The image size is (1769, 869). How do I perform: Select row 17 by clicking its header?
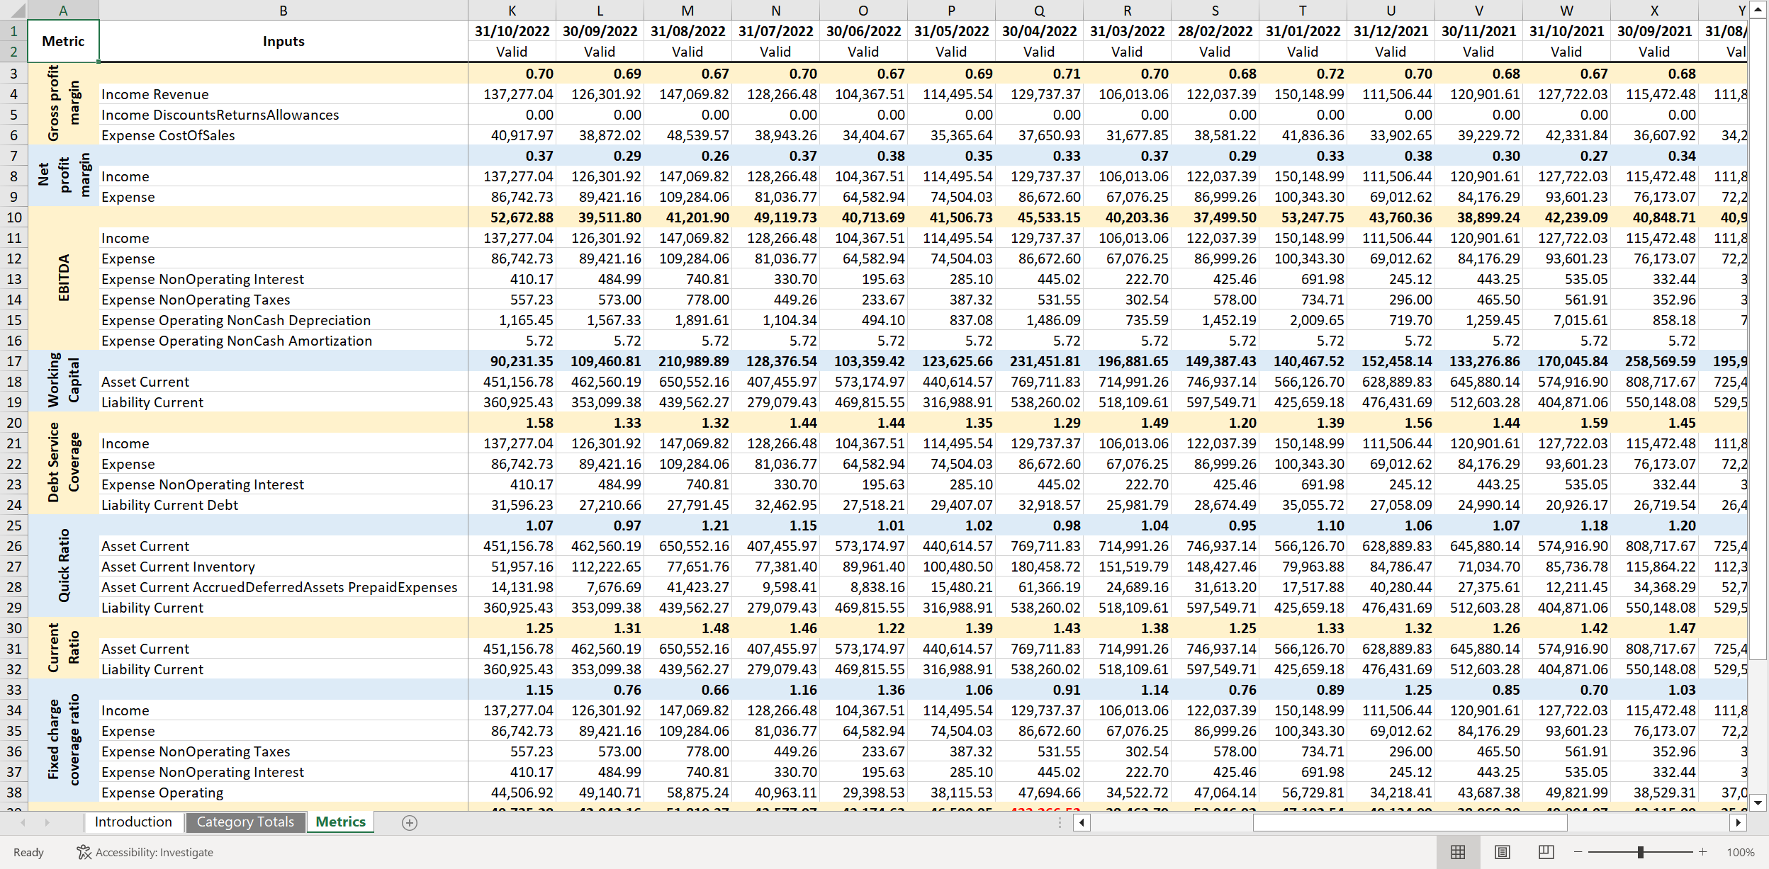(x=14, y=361)
